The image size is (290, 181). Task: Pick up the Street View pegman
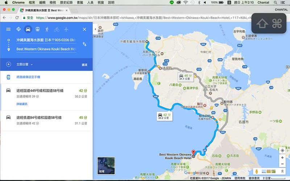coord(257,171)
